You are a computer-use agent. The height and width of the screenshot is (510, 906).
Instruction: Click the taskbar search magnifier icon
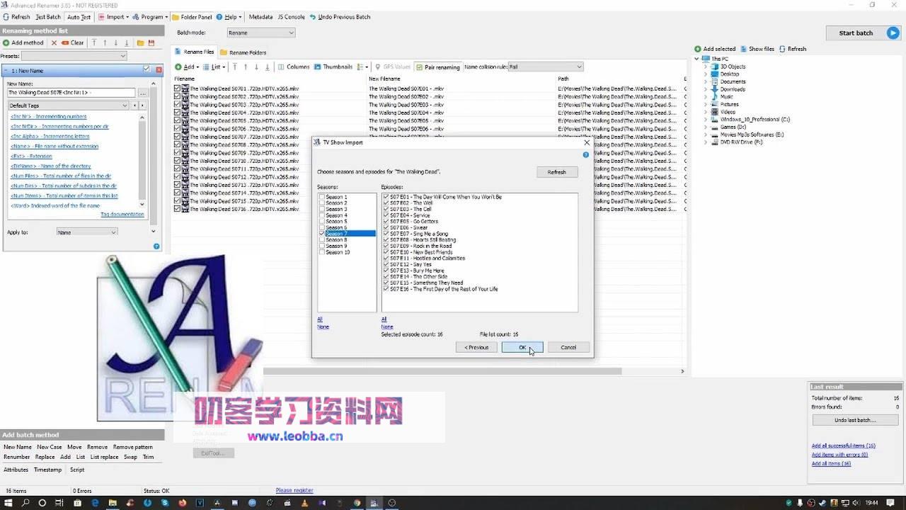tap(25, 502)
